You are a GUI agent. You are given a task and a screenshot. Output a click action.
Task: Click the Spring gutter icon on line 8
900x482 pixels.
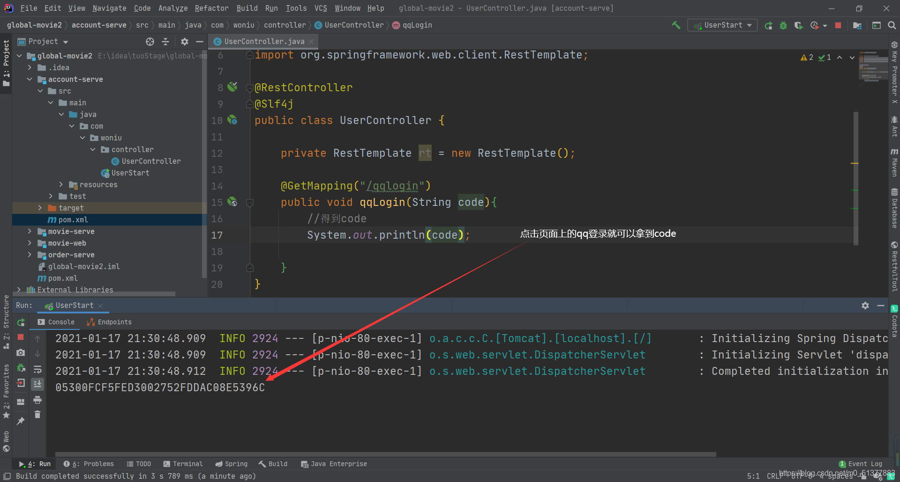pos(232,87)
